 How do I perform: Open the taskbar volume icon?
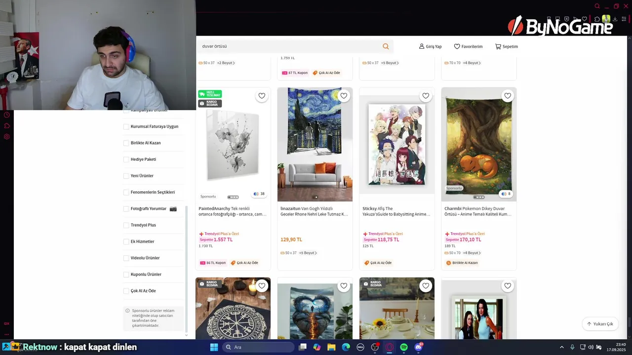coord(591,347)
